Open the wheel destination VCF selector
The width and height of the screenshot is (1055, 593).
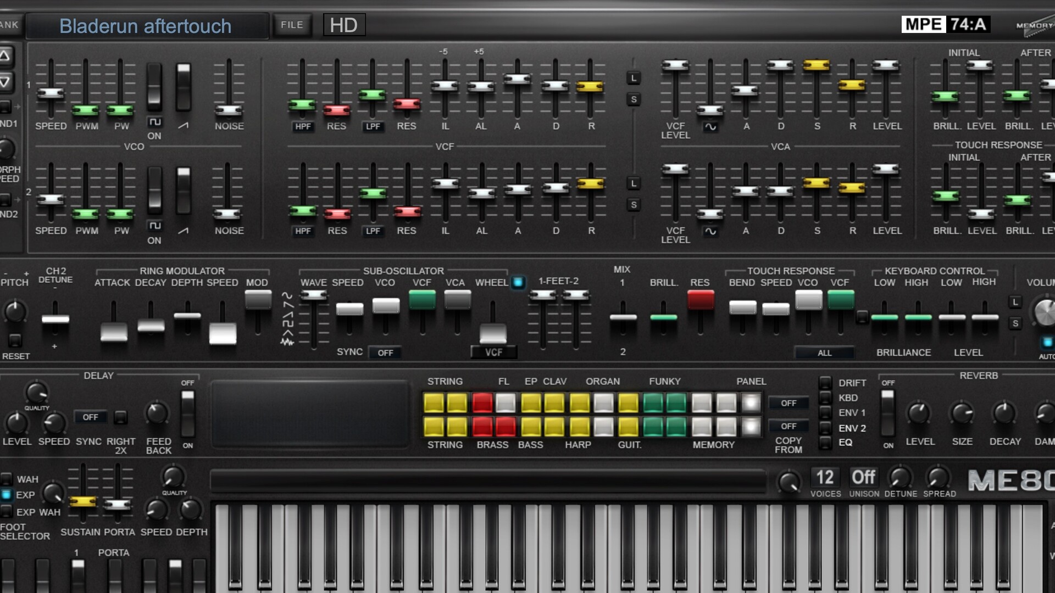[493, 353]
